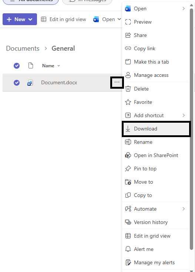Image resolution: width=195 pixels, height=272 pixels.
Task: Click the SharePoint icon in the menu
Action: tap(128, 155)
